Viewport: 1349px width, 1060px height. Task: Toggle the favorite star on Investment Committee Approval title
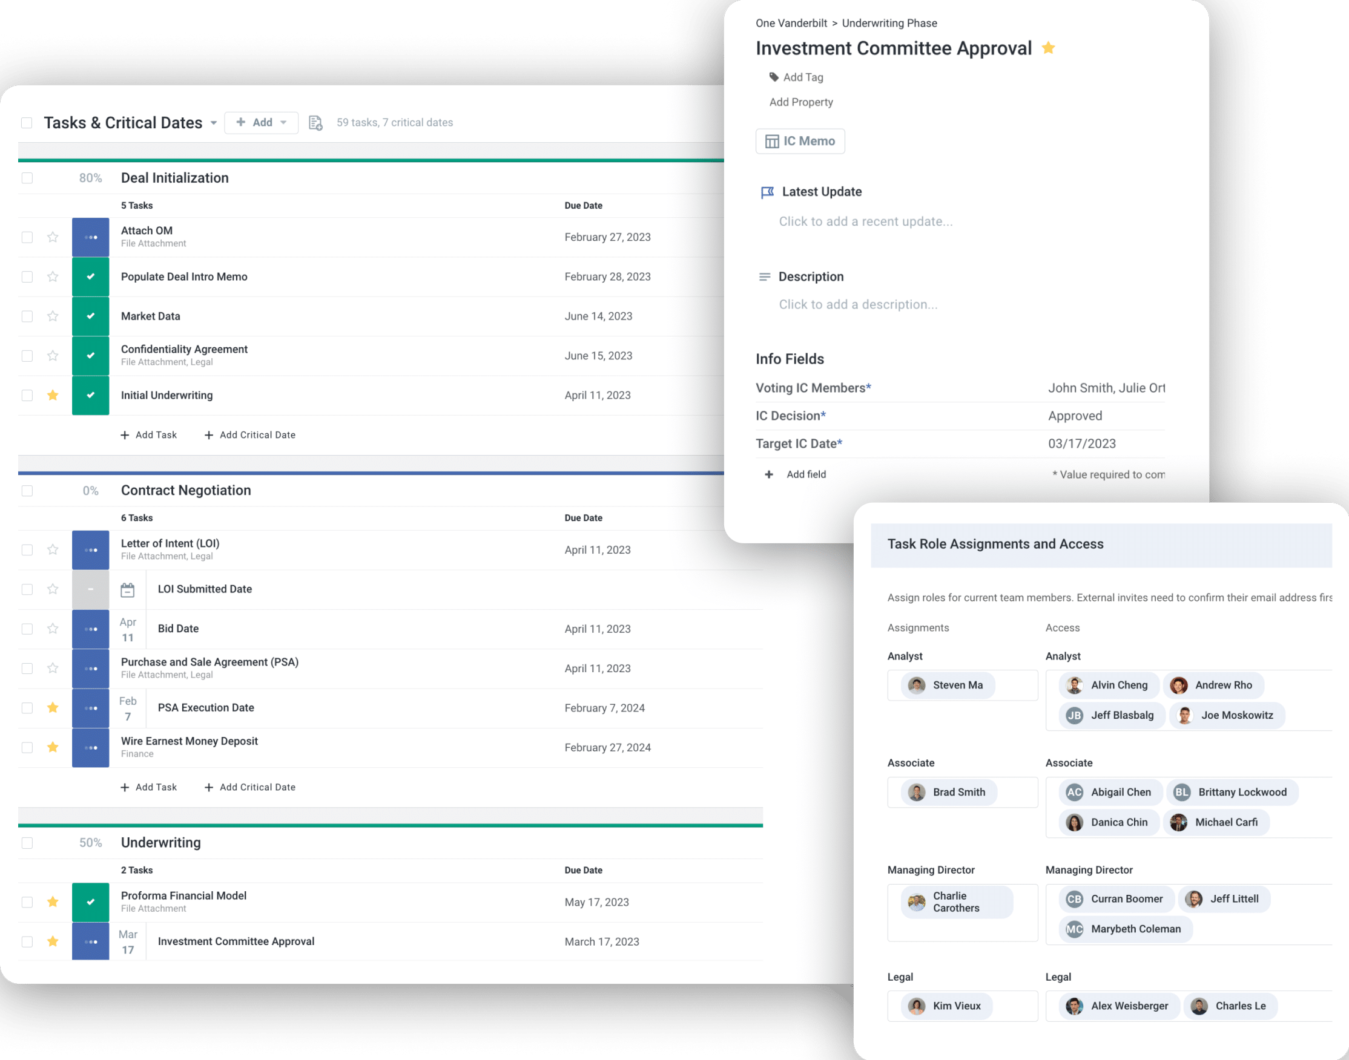1049,48
